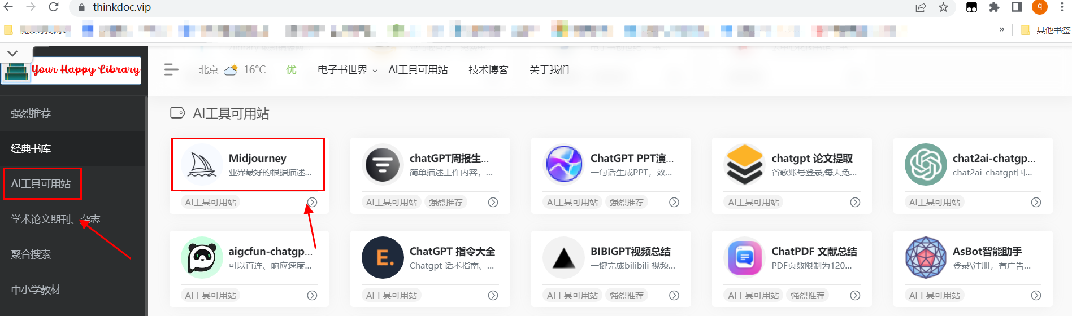Click the 北京 weather icon
Screen dimensions: 1072x316
coord(231,70)
